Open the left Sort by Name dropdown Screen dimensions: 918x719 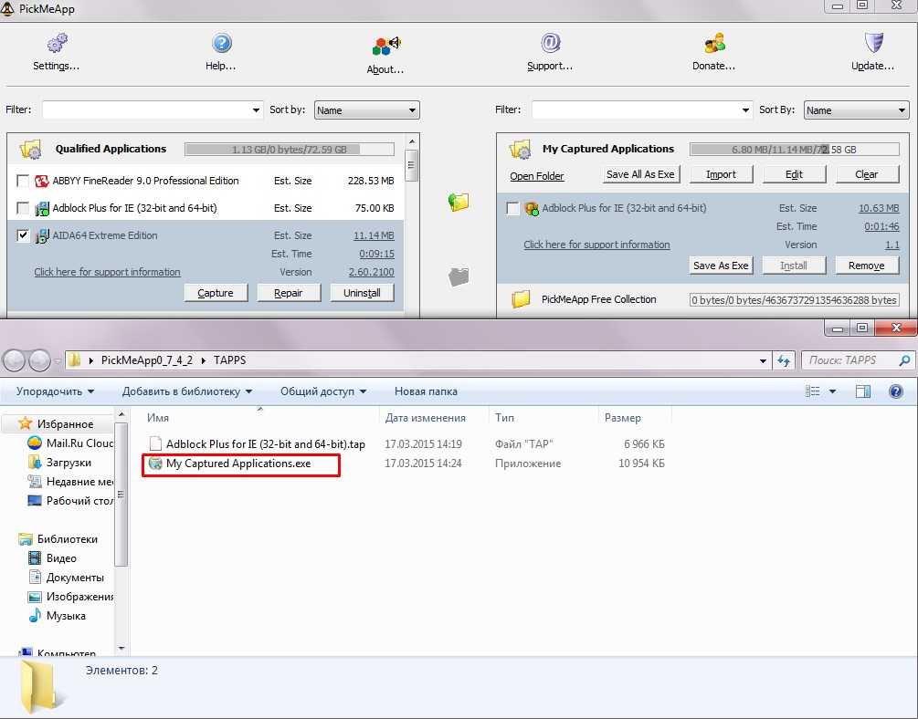coord(366,110)
